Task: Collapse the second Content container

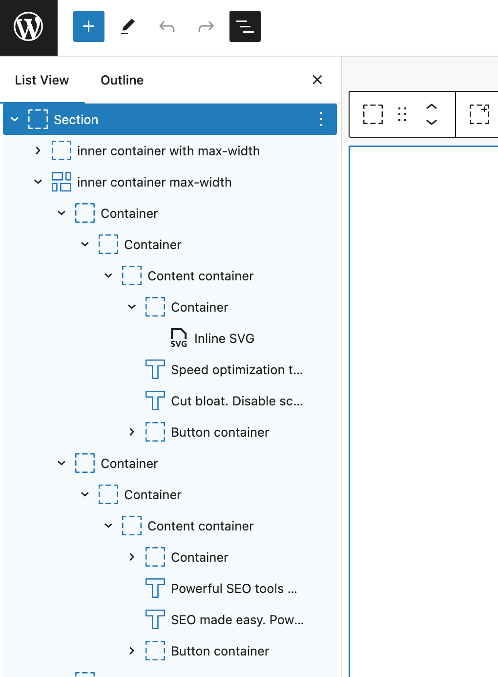Action: coord(108,526)
